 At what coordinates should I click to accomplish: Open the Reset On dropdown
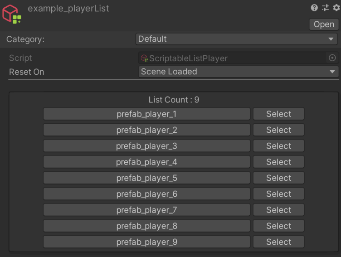tap(239, 72)
